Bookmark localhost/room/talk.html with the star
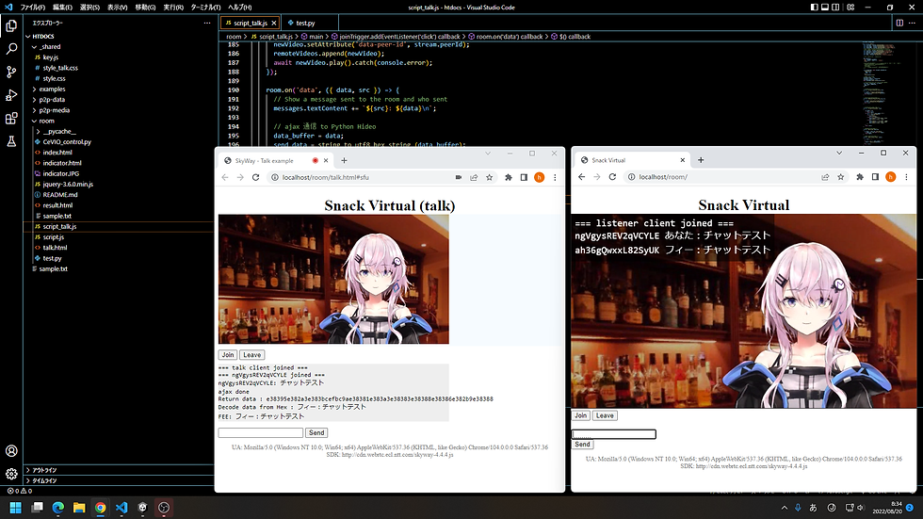The width and height of the screenshot is (923, 519). [489, 177]
